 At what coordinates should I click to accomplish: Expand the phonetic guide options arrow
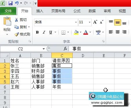[x=103, y=32]
